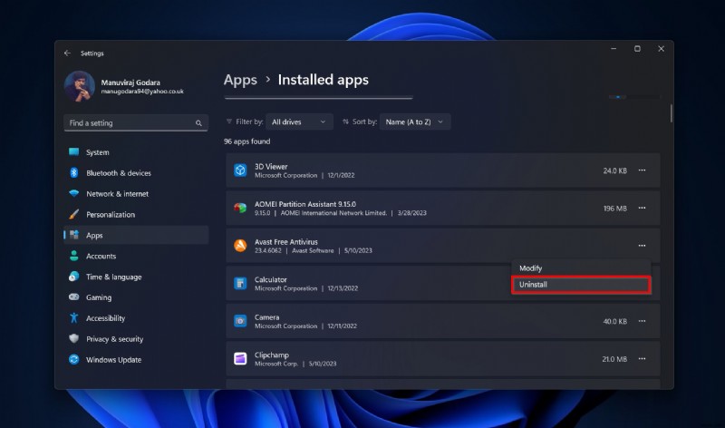Screen dimensions: 725x428
Task: Open the user profile picture
Action: point(80,86)
